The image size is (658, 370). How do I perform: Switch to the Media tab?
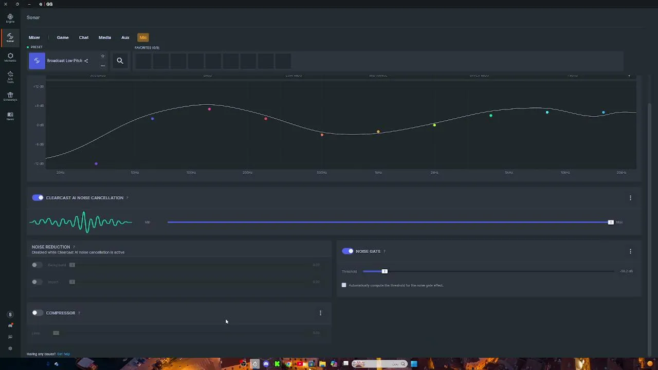pyautogui.click(x=105, y=38)
